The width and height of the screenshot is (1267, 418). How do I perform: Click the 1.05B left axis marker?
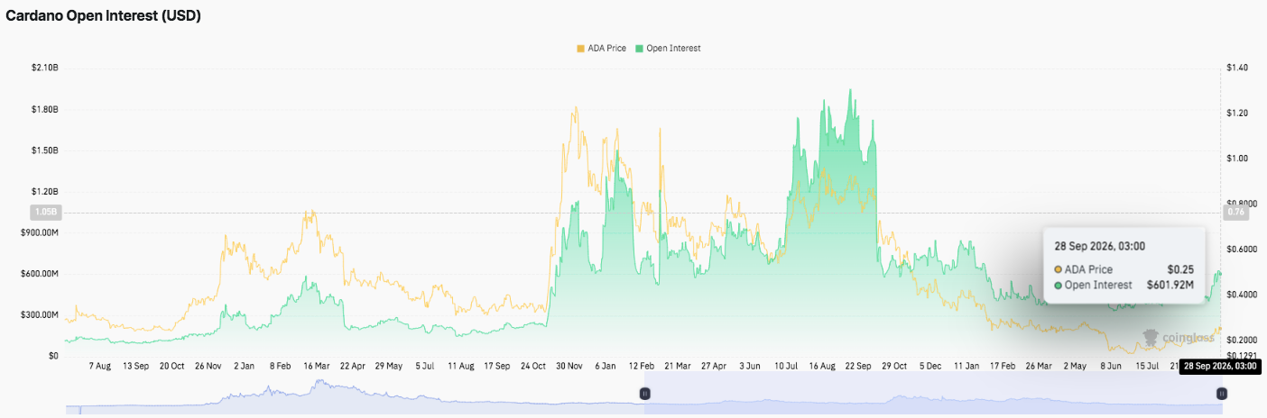46,213
